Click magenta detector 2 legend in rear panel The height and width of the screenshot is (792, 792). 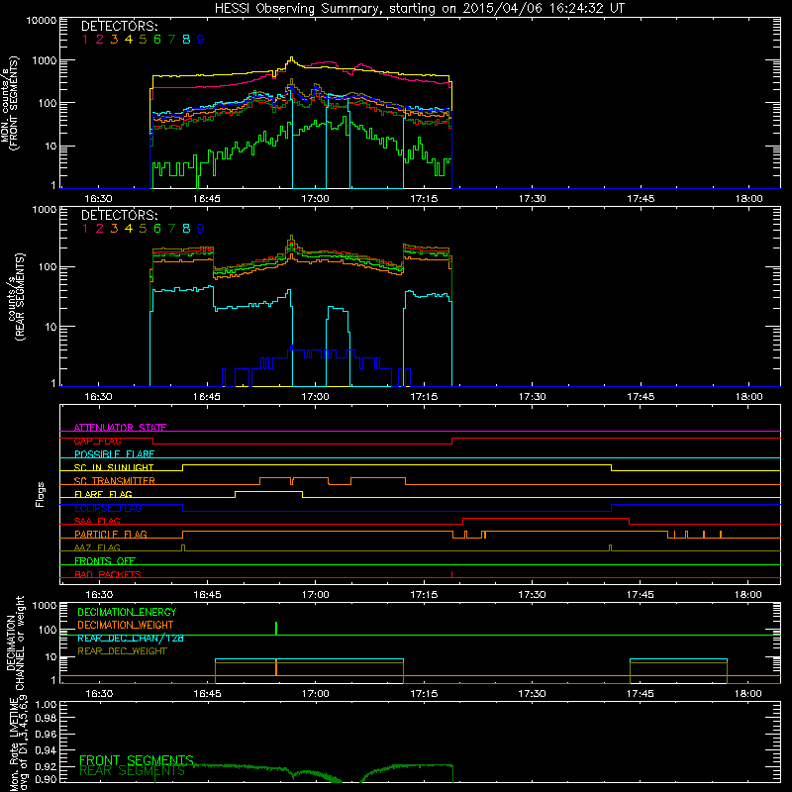tap(100, 229)
